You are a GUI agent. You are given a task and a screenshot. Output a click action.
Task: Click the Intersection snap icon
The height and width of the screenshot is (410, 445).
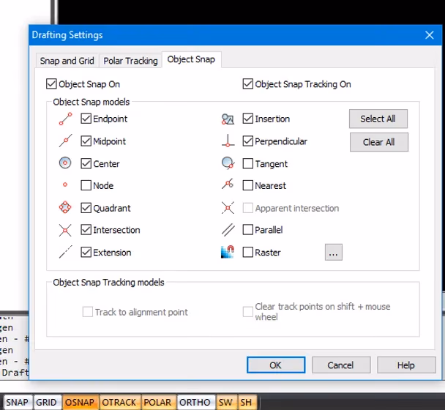coord(65,230)
